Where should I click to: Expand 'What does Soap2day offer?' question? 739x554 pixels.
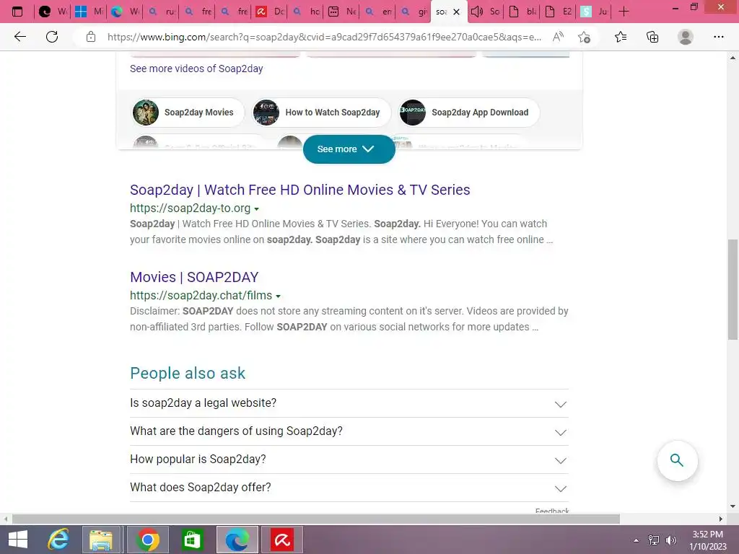[x=349, y=488]
